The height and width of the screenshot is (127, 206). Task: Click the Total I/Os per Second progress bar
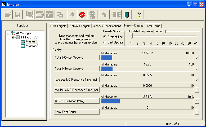147,58
